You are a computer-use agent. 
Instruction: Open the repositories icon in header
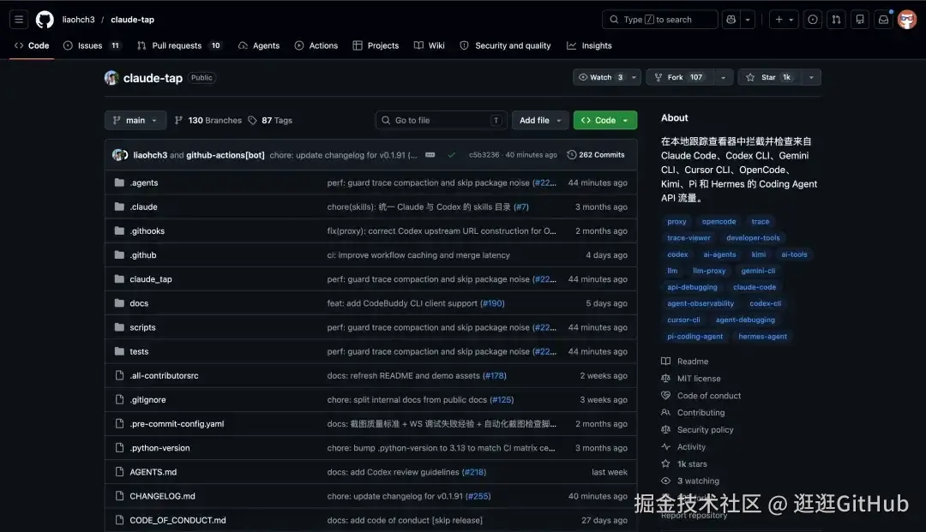(x=860, y=20)
